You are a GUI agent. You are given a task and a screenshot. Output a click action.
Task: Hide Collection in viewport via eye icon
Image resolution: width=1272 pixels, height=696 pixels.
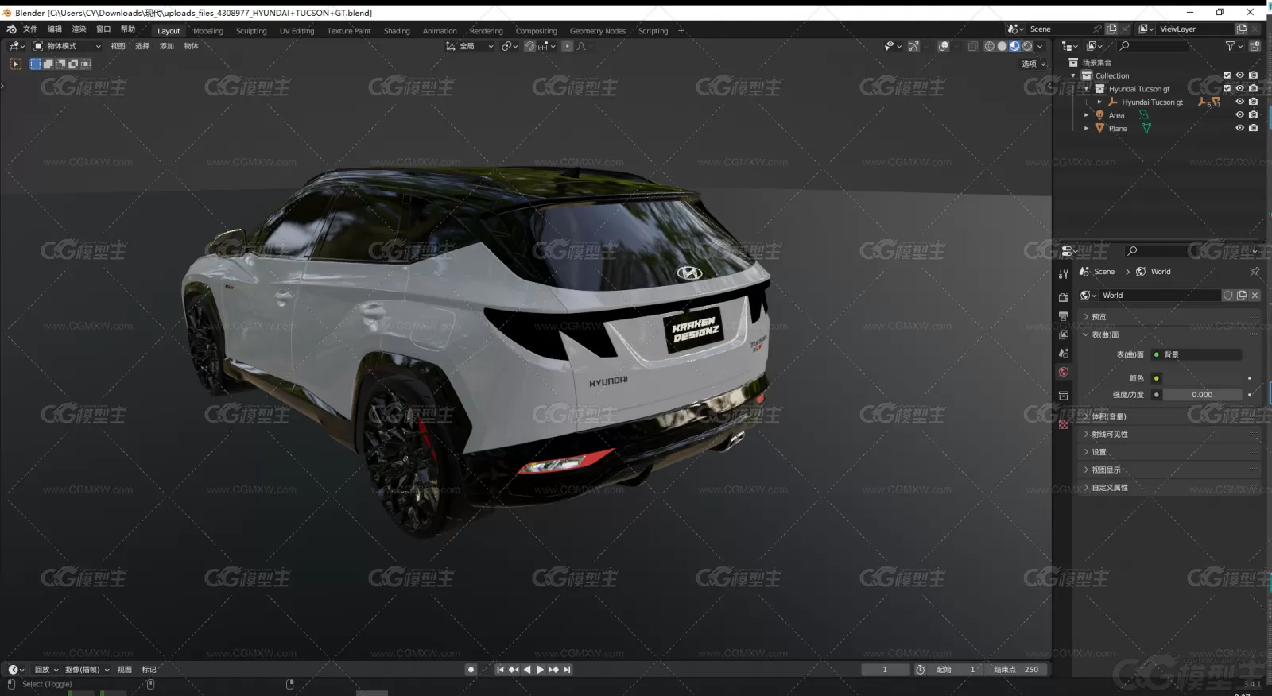[x=1239, y=75]
